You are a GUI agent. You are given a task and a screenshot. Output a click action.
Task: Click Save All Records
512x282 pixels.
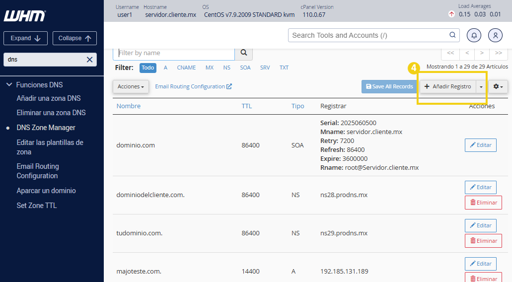pos(389,86)
